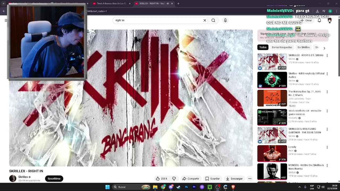Open File Explorer from the taskbar
The height and width of the screenshot is (191, 340).
tap(155, 187)
